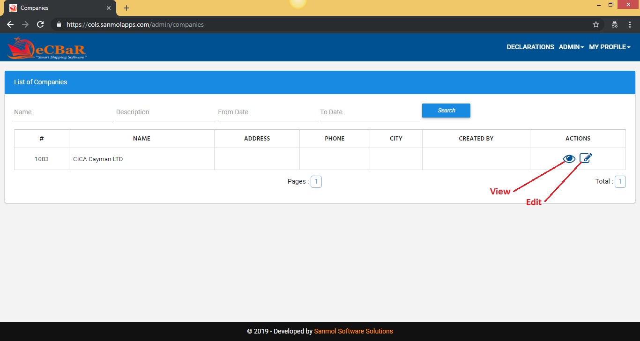Expand the ADMIN dropdown menu

(571, 47)
